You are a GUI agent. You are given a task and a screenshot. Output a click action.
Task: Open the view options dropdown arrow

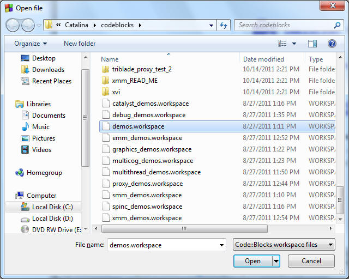[x=294, y=44]
